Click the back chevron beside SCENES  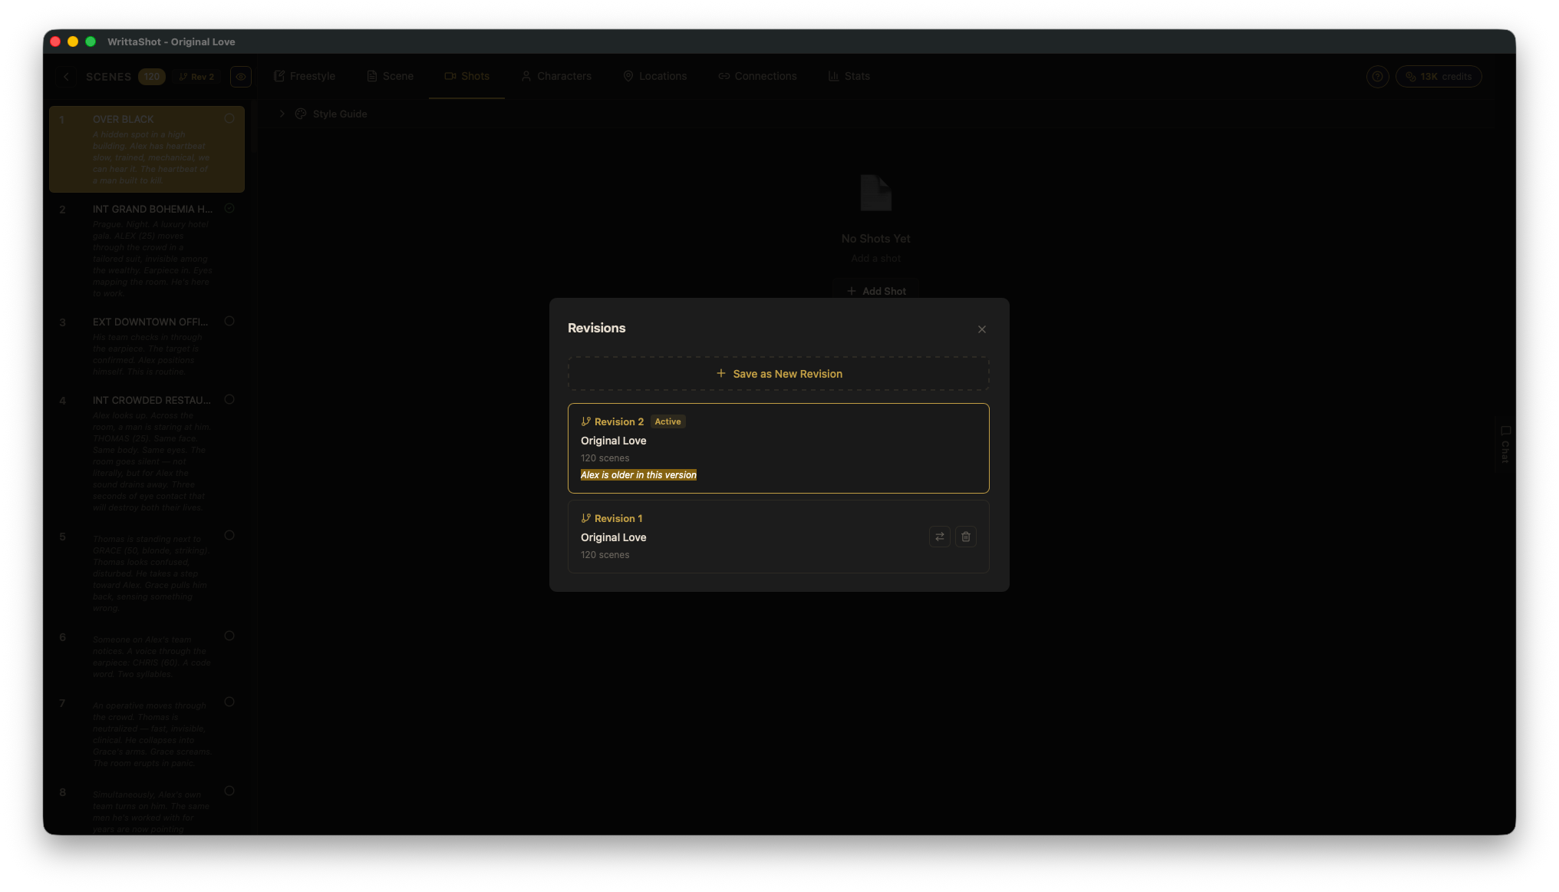click(66, 77)
